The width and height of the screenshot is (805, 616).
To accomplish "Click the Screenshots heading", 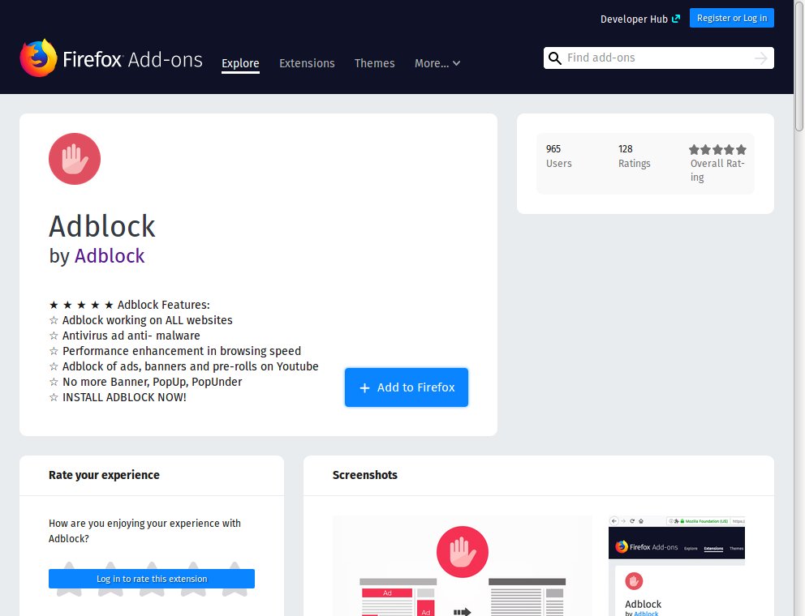I will [365, 475].
